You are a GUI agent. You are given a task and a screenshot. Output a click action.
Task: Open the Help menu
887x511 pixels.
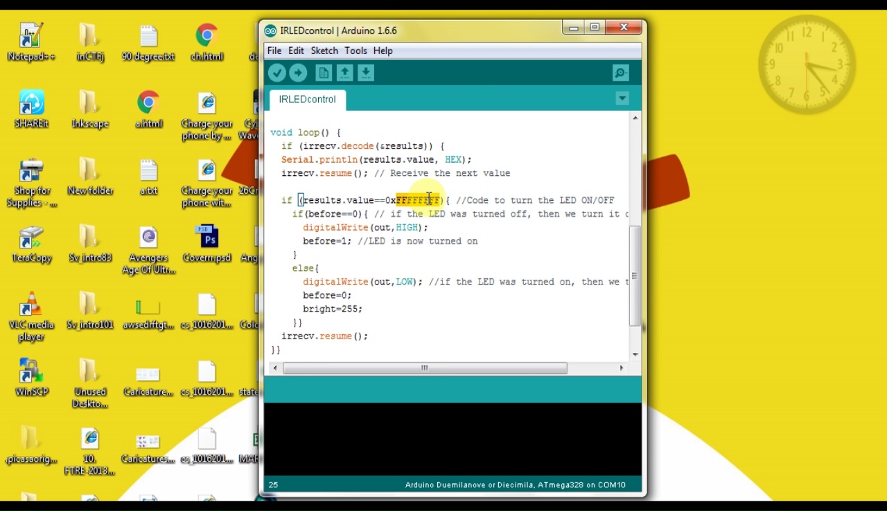[x=383, y=51]
